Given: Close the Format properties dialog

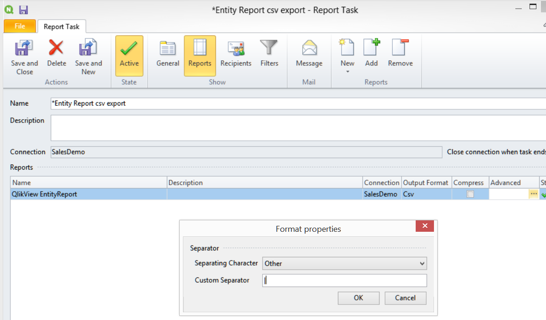Looking at the screenshot, I should 425,226.
